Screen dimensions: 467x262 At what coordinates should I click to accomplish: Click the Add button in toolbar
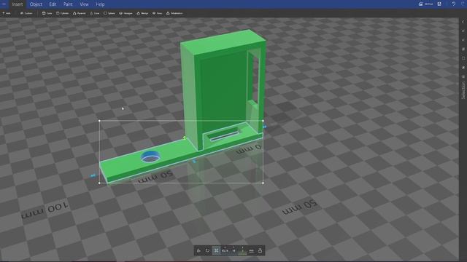tap(7, 13)
